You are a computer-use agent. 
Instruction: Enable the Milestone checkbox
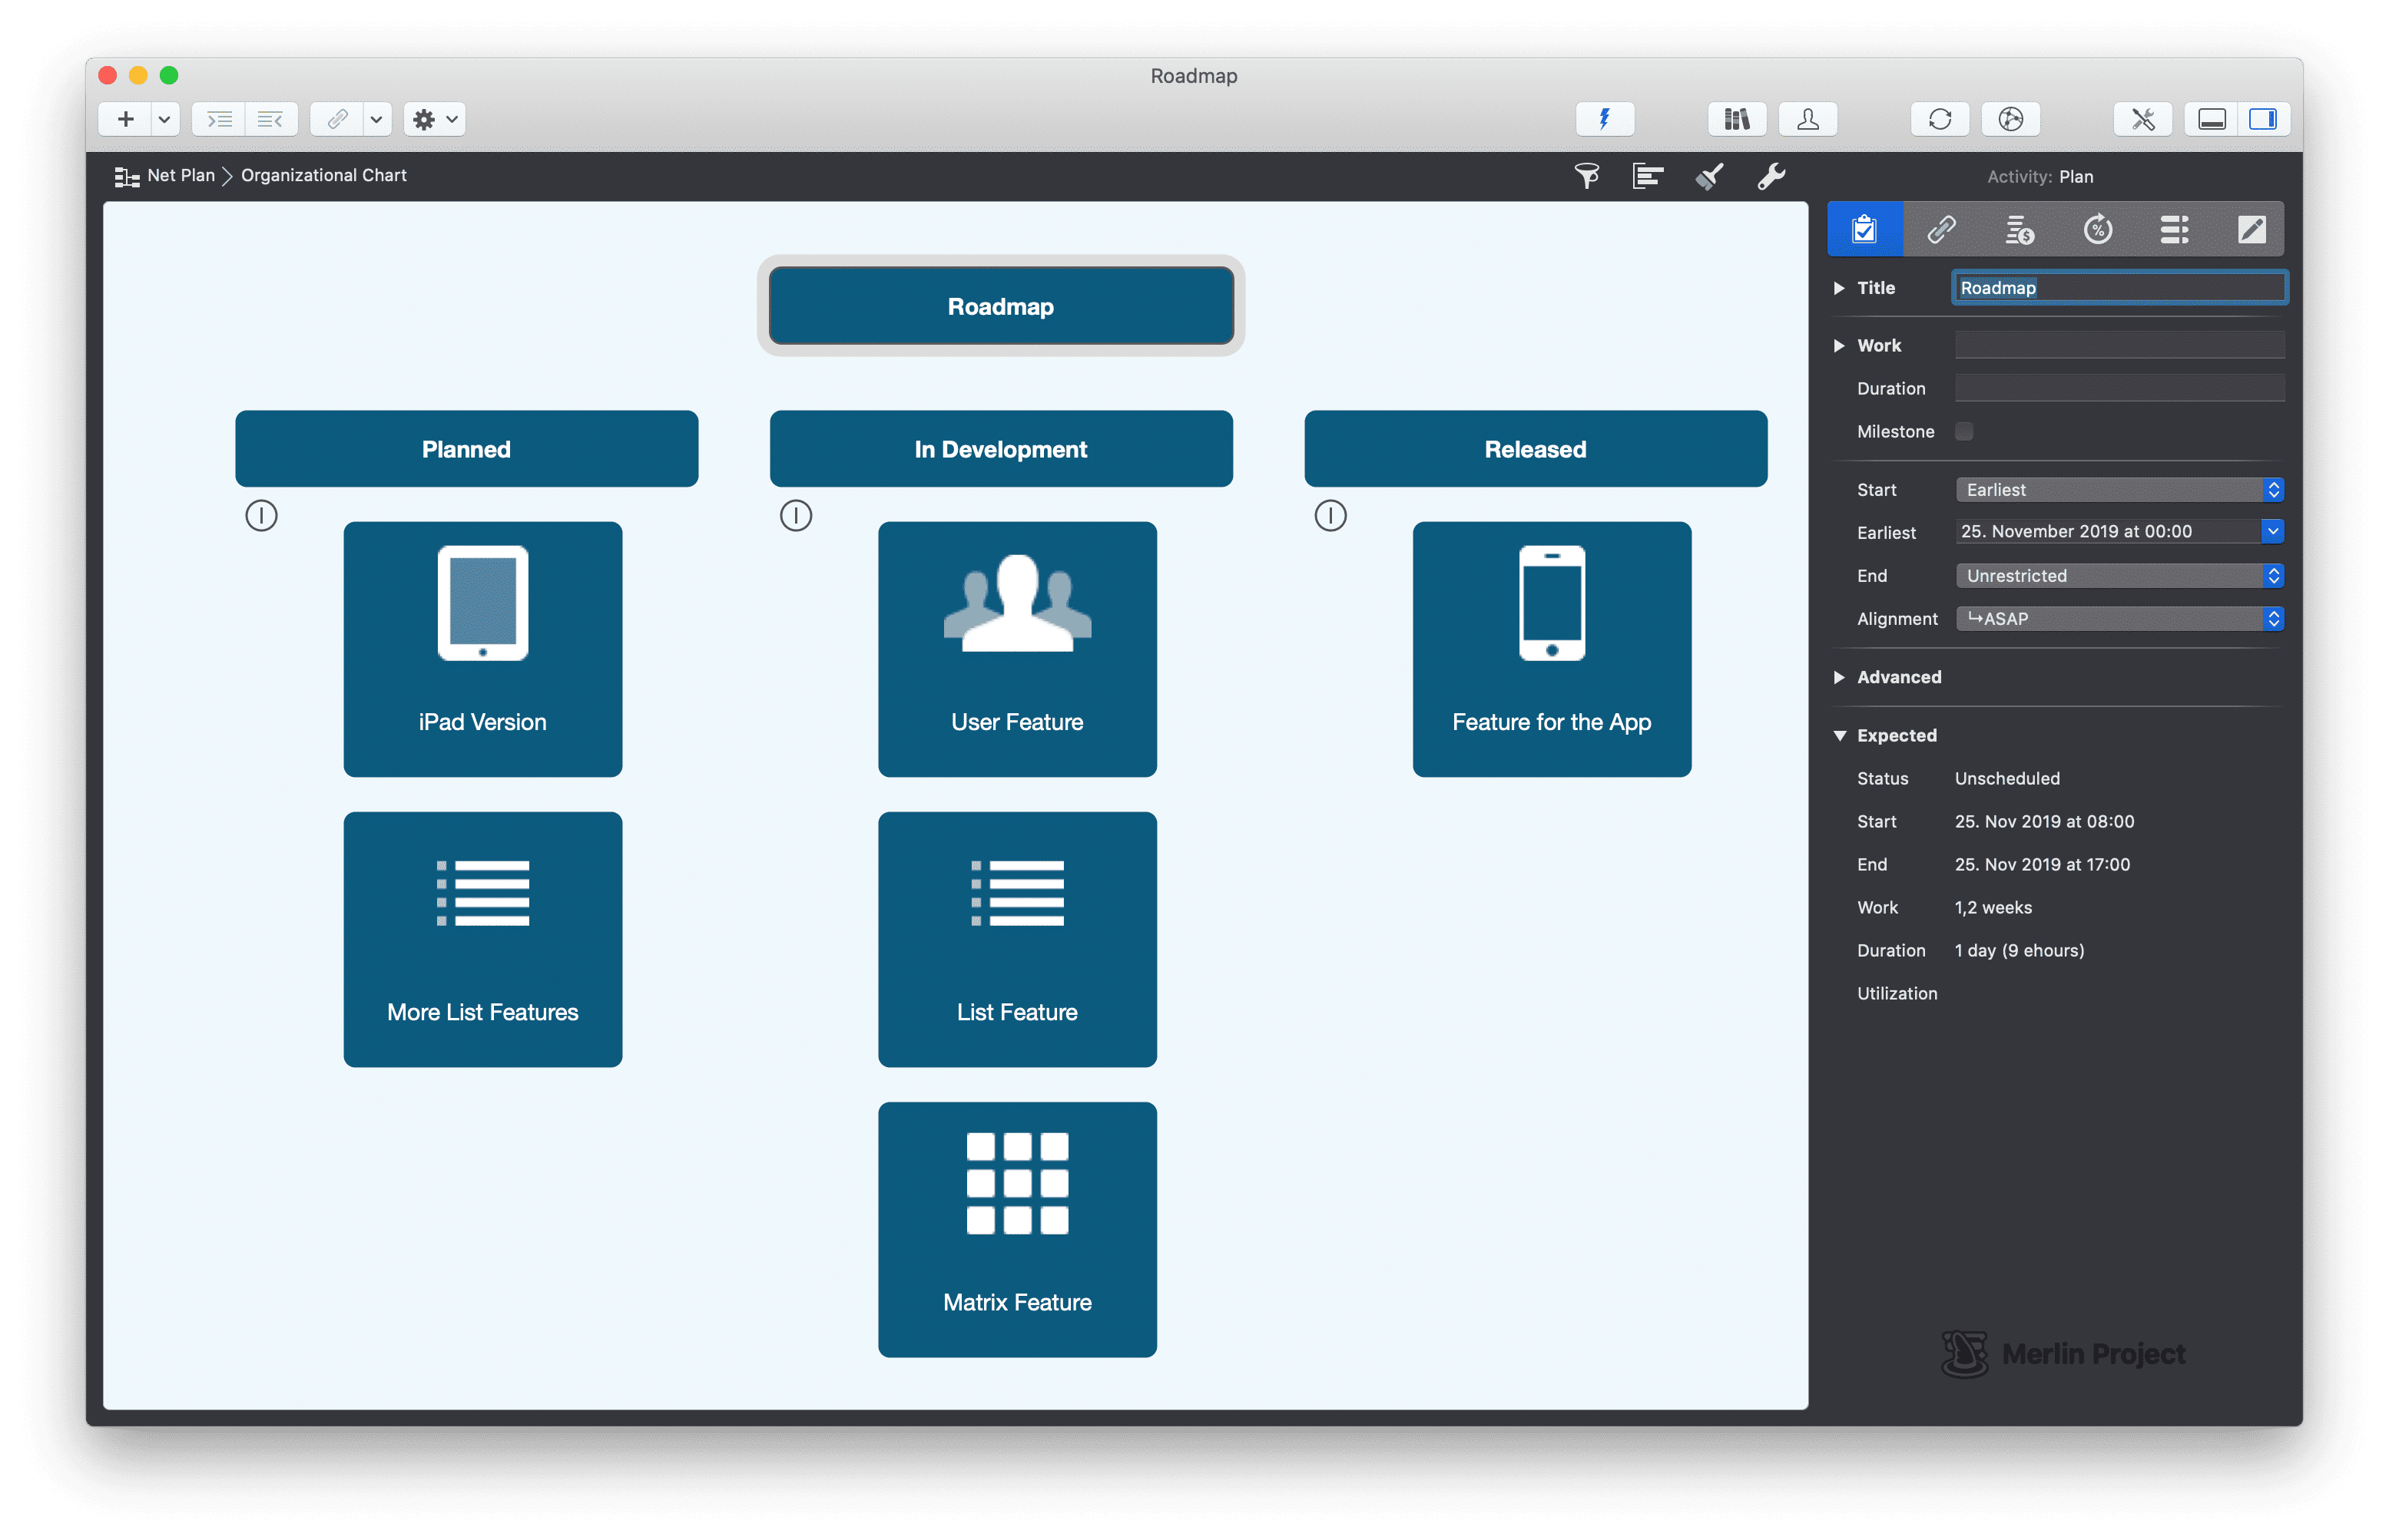(1965, 431)
